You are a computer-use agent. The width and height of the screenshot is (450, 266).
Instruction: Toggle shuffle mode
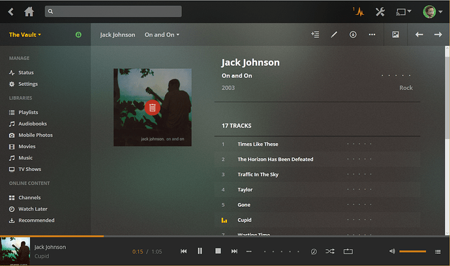(x=330, y=252)
